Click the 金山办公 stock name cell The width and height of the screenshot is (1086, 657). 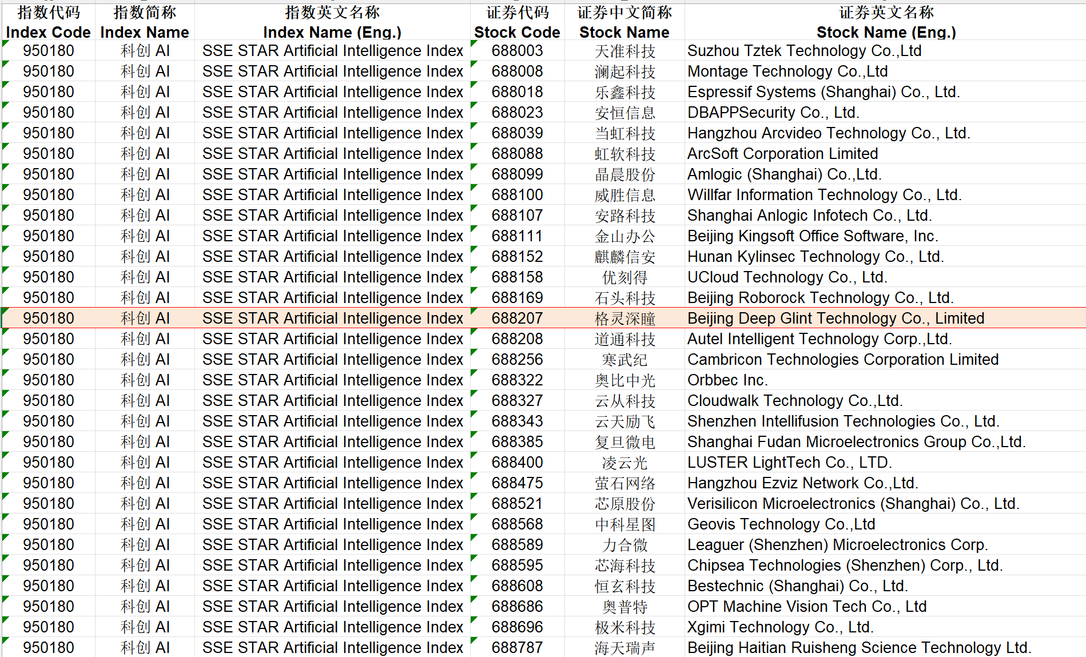(624, 236)
